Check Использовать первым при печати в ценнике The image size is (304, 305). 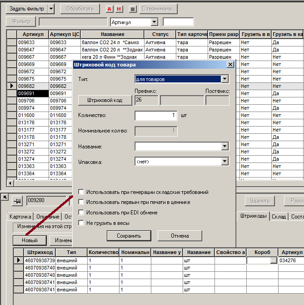(81, 202)
